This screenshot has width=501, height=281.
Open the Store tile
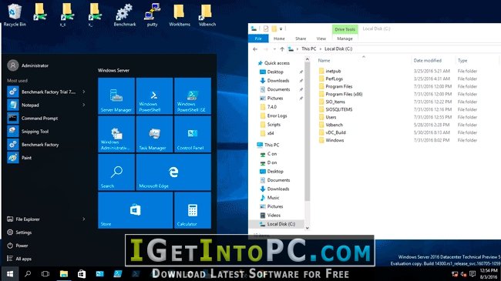136,210
